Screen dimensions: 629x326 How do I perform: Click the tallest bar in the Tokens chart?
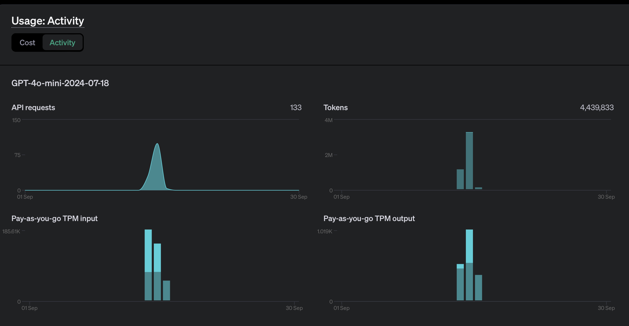469,161
